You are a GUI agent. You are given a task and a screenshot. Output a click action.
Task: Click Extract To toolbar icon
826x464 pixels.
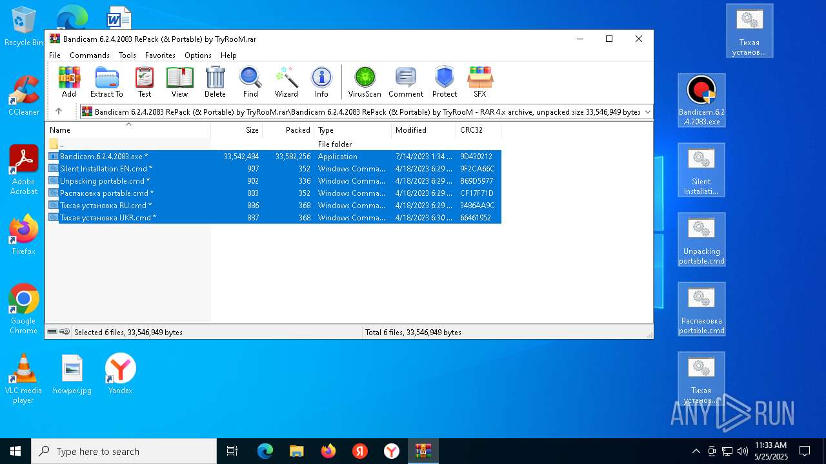[x=106, y=82]
